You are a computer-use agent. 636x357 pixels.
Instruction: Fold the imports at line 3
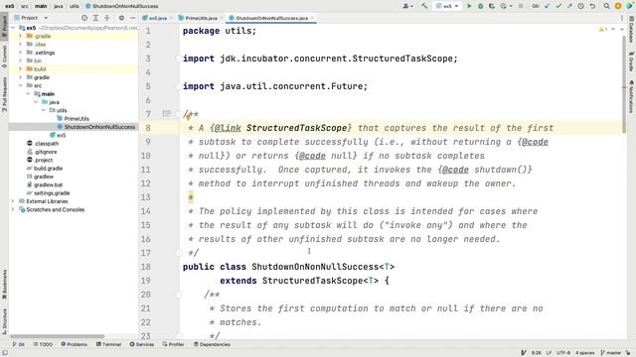(x=179, y=59)
